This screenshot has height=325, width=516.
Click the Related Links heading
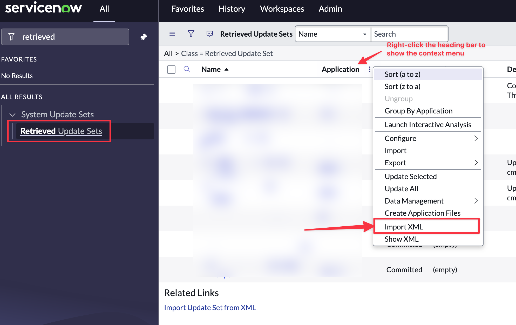pyautogui.click(x=192, y=293)
